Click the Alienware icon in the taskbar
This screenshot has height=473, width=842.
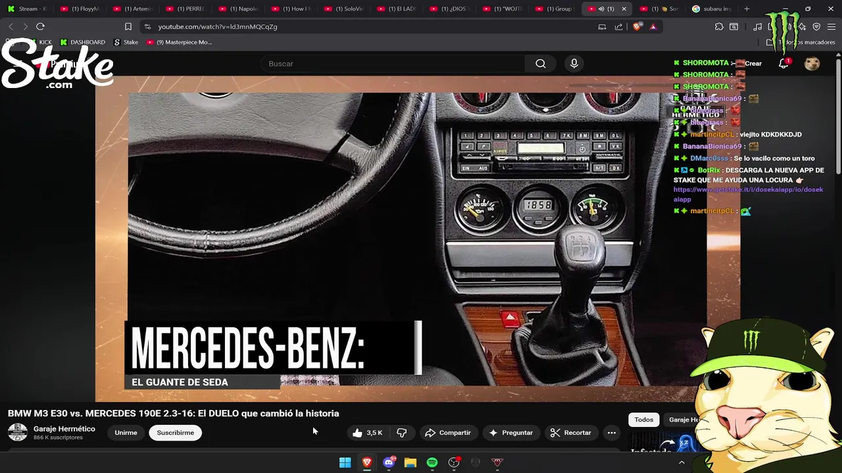476,462
